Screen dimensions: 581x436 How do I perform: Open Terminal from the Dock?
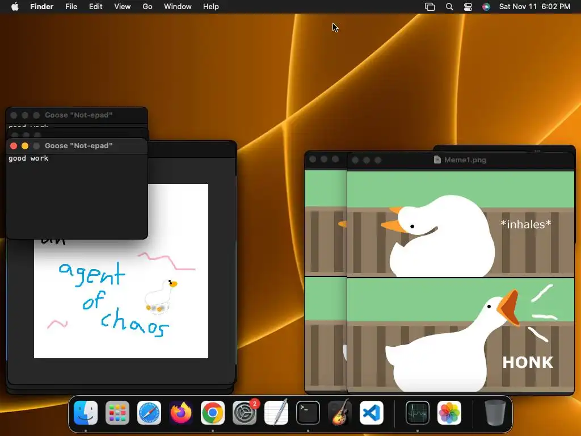tap(308, 413)
